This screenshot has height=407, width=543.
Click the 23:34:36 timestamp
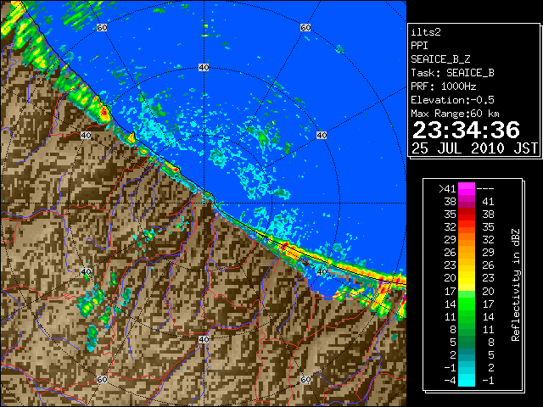click(466, 130)
